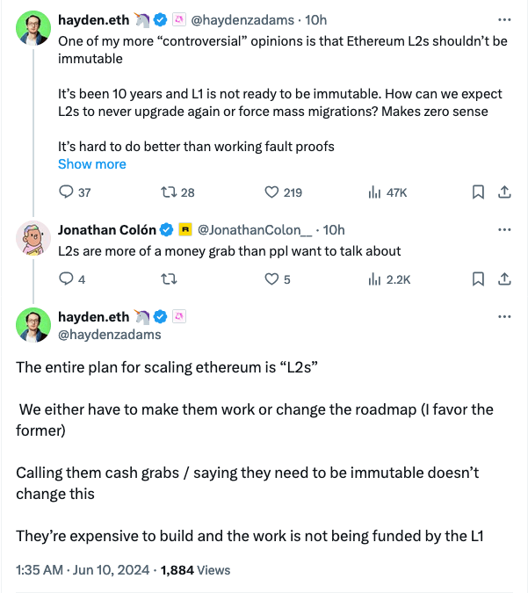The height and width of the screenshot is (593, 528).
Task: Expand tweet with Show more
Action: click(91, 164)
